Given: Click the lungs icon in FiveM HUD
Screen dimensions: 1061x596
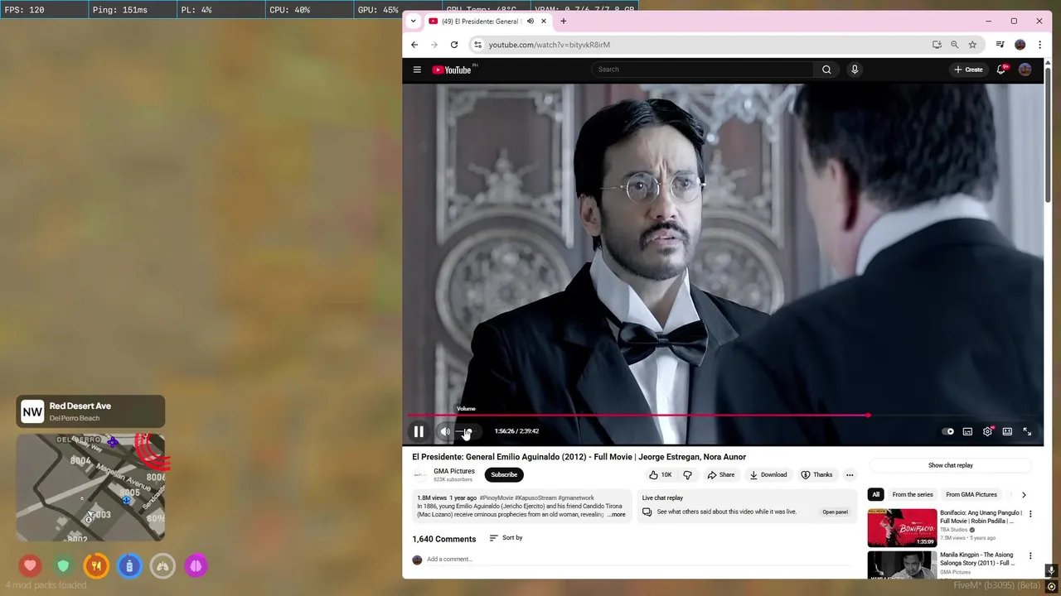Looking at the screenshot, I should click(162, 566).
